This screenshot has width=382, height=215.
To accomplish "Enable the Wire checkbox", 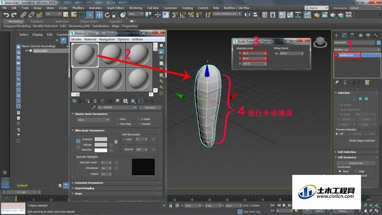I will pyautogui.click(x=118, y=119).
